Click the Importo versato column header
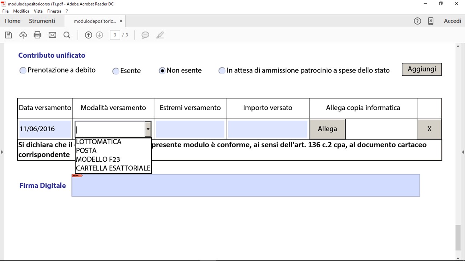This screenshot has width=465, height=261. [x=268, y=108]
